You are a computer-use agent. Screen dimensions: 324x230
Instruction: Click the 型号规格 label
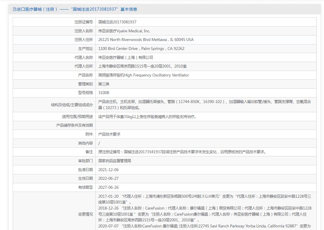coord(86,93)
